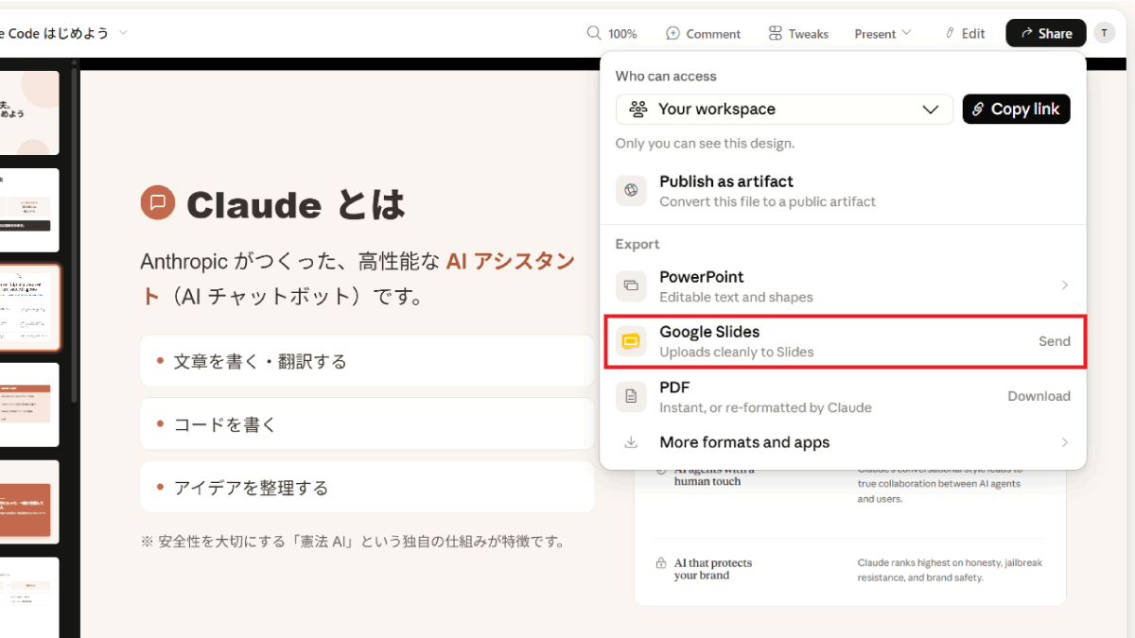Screen dimensions: 1135x638
Task: Click the コードを書く bullet
Action: coord(367,424)
